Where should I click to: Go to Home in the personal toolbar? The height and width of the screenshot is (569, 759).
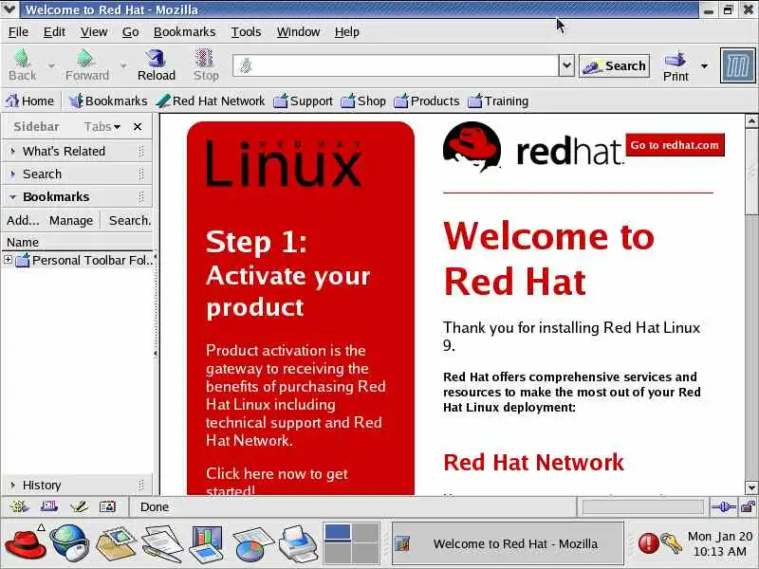[x=30, y=101]
